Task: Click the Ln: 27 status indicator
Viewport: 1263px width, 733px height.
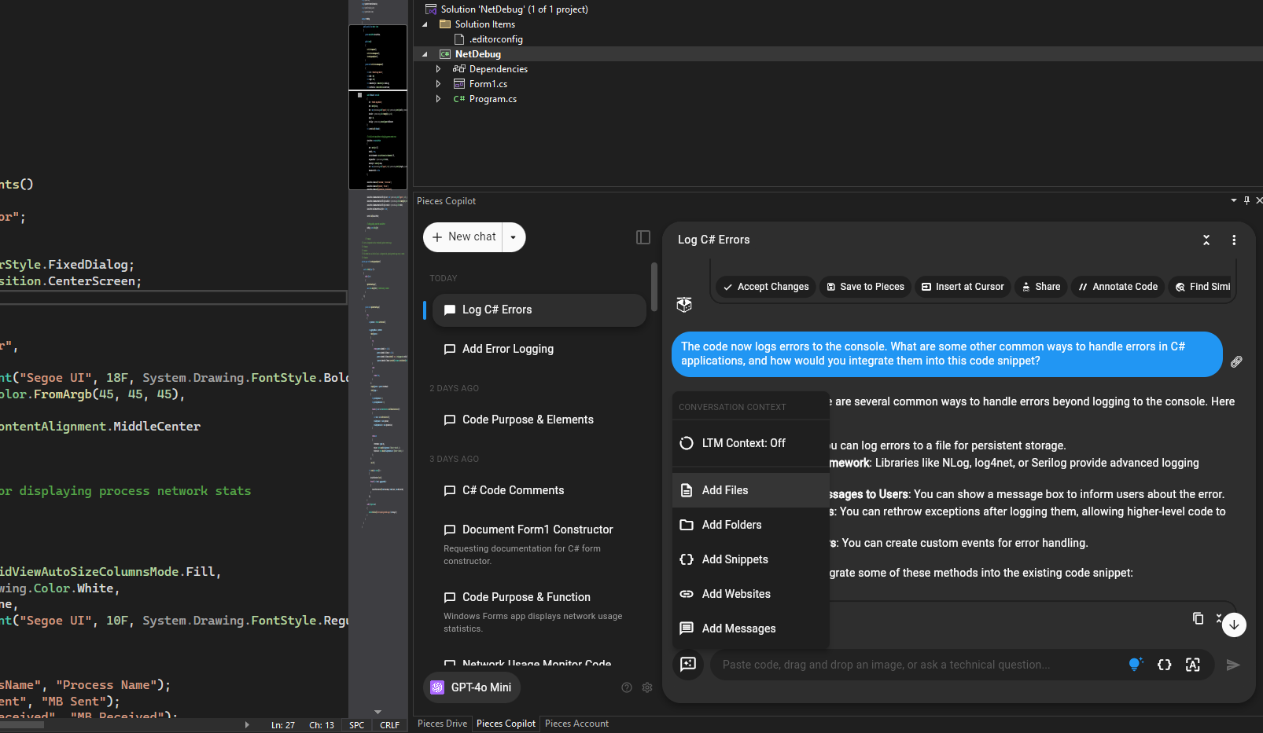Action: [283, 725]
